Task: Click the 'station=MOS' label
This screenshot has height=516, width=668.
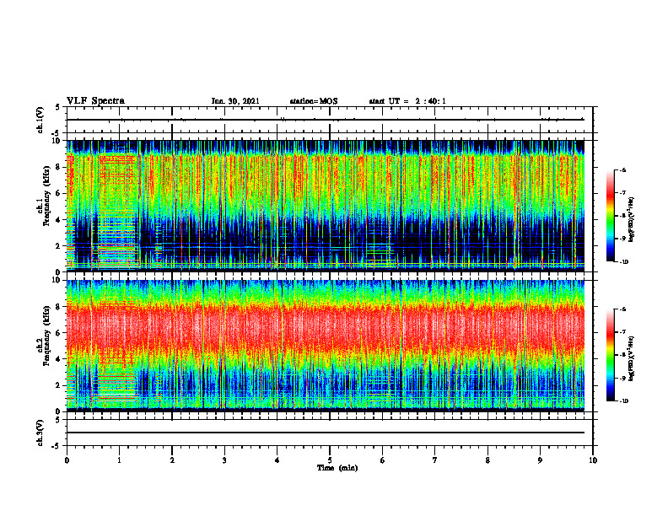Action: (314, 101)
